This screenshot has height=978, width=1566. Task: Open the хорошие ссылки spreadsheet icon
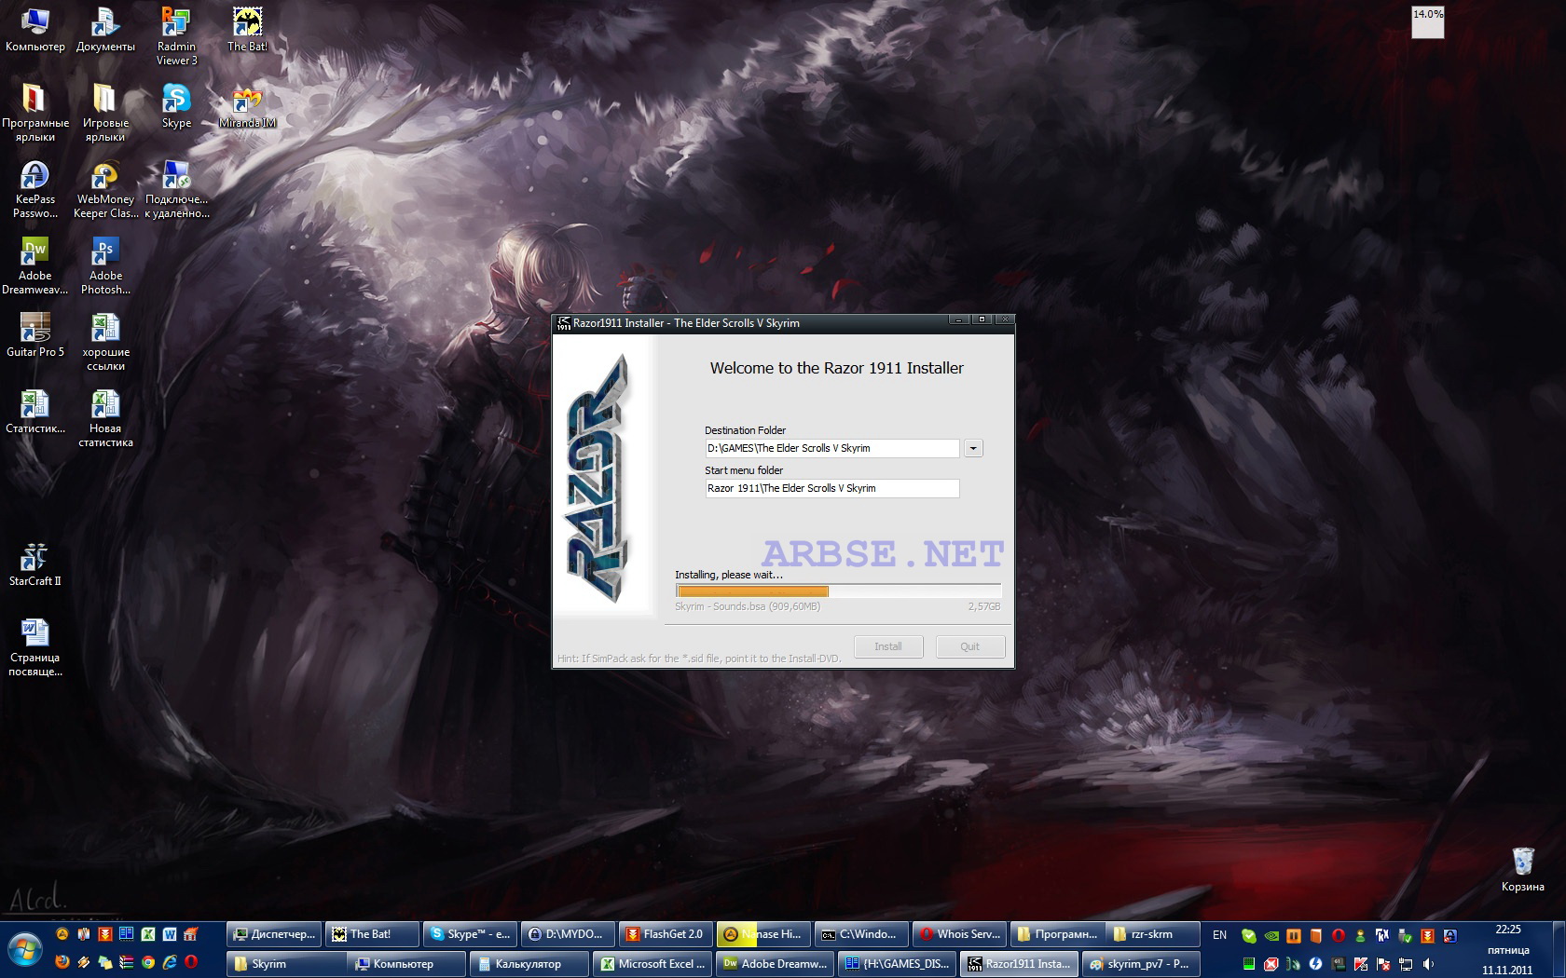[x=105, y=342]
